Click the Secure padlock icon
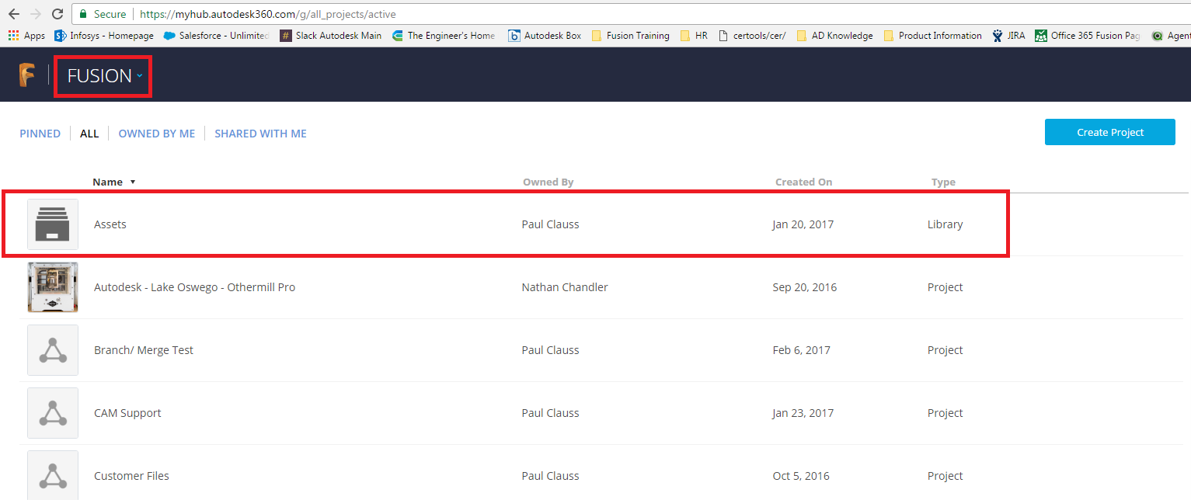 click(x=85, y=14)
